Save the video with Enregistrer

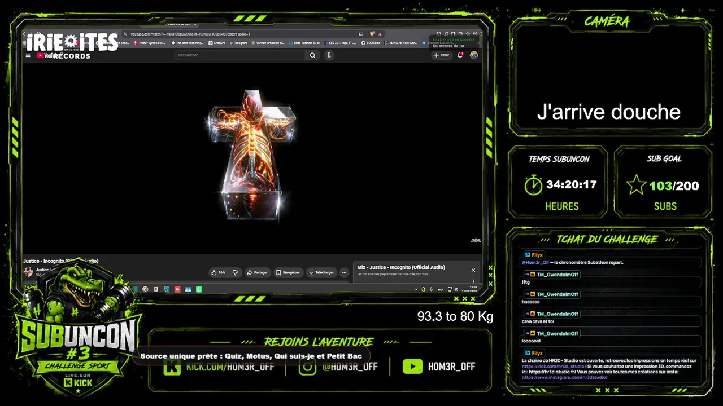point(288,272)
